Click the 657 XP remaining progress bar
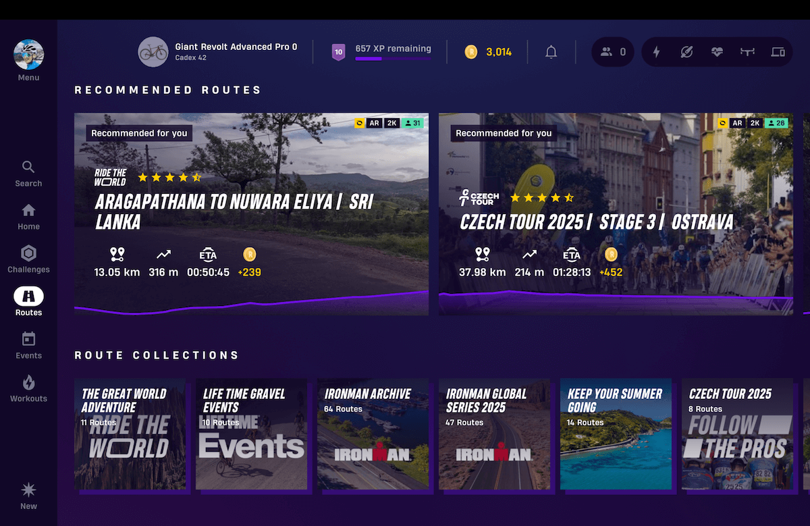Image resolution: width=810 pixels, height=526 pixels. click(393, 59)
